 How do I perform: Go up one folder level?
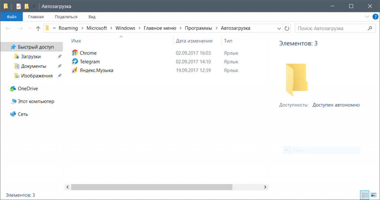pos(38,28)
